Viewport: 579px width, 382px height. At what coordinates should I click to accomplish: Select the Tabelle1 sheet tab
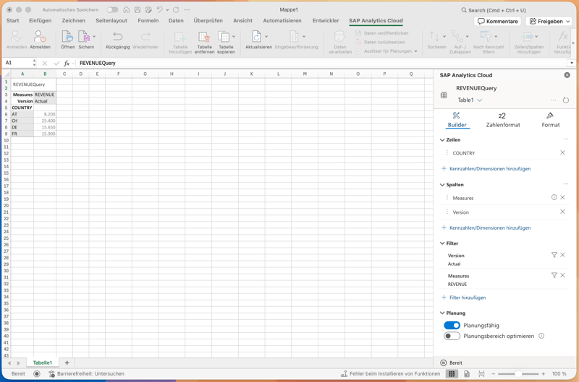43,363
